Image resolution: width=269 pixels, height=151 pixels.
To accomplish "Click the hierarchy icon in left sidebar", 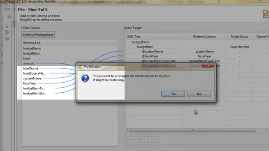I will (x=7, y=33).
